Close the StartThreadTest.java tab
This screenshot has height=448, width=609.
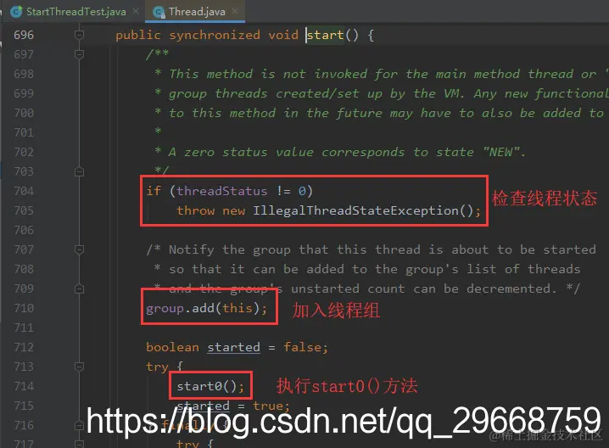pyautogui.click(x=136, y=11)
